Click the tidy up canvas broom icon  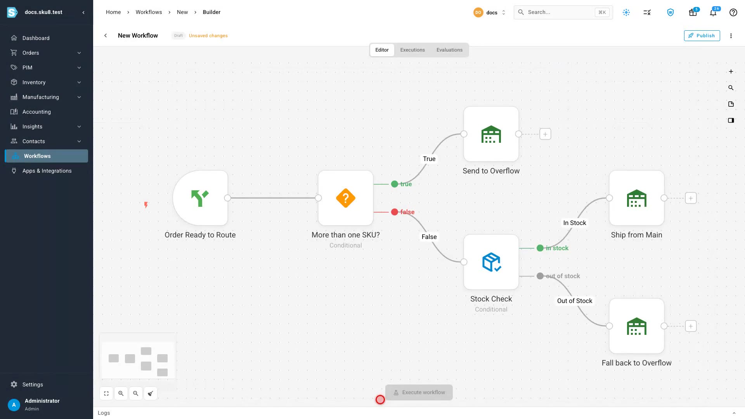[x=151, y=393]
